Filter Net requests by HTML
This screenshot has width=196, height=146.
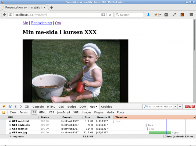(x=42, y=112)
